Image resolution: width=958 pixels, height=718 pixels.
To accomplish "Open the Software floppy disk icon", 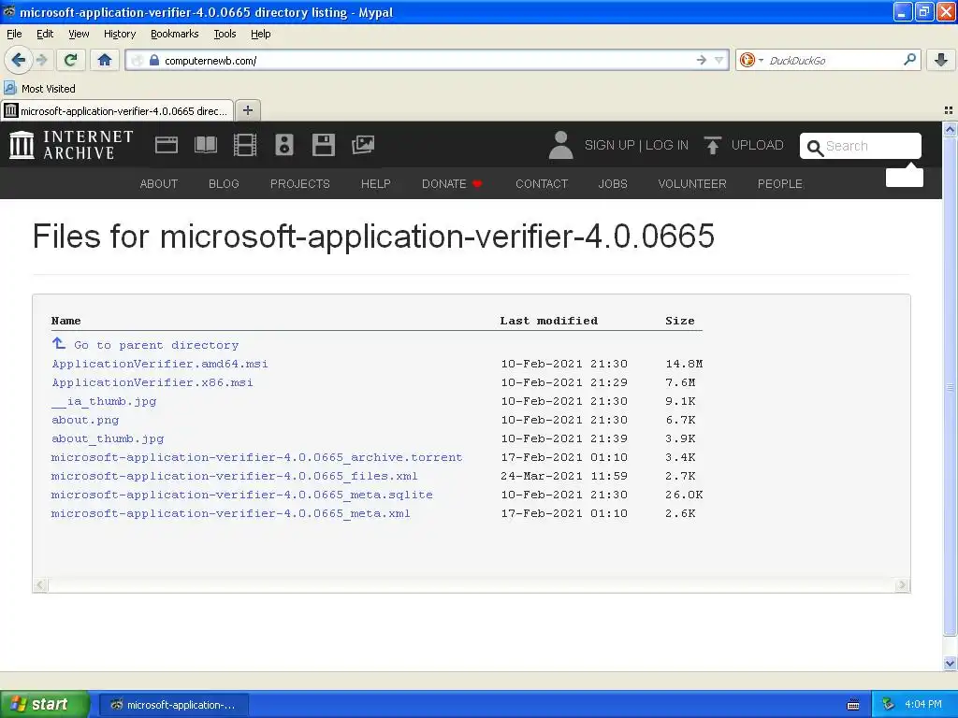I will pos(323,145).
